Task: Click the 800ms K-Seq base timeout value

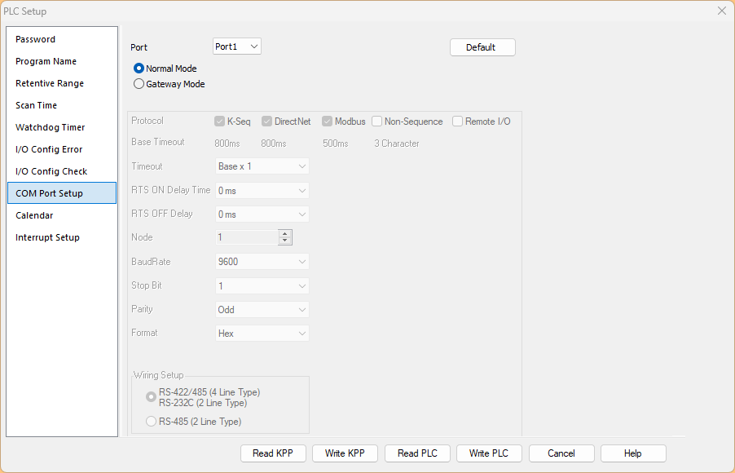Action: (227, 144)
